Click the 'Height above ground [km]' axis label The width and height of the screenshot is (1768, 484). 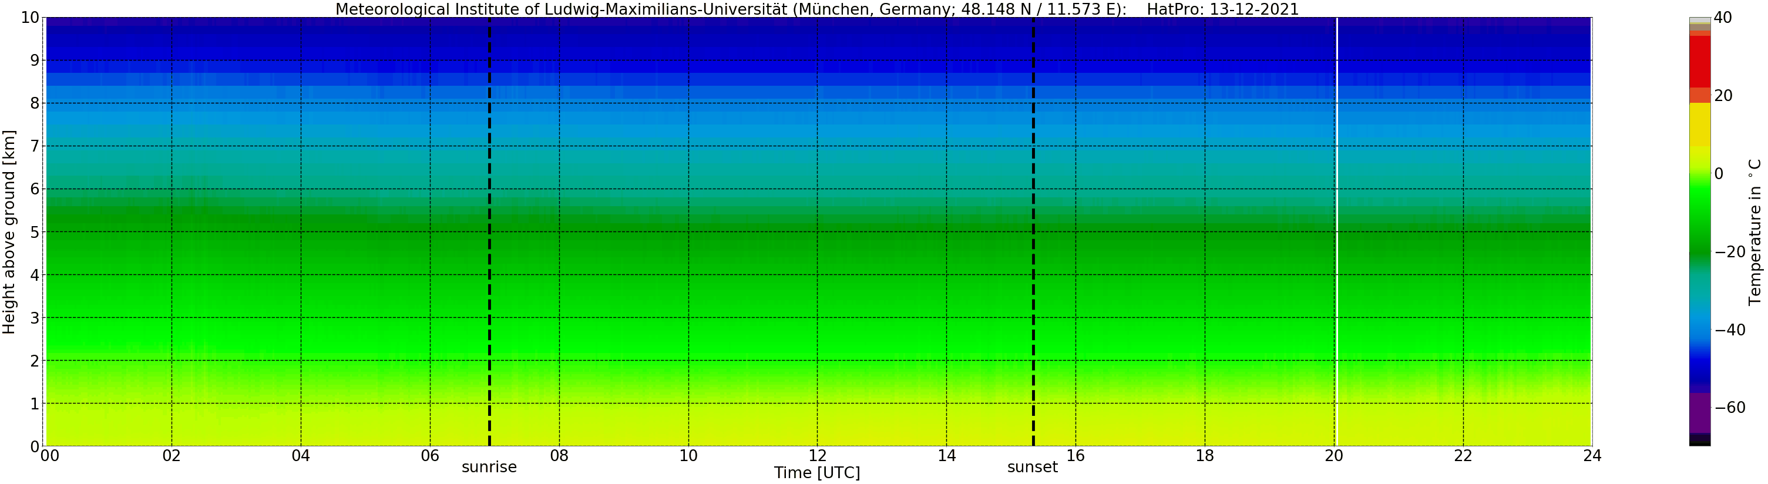9,232
